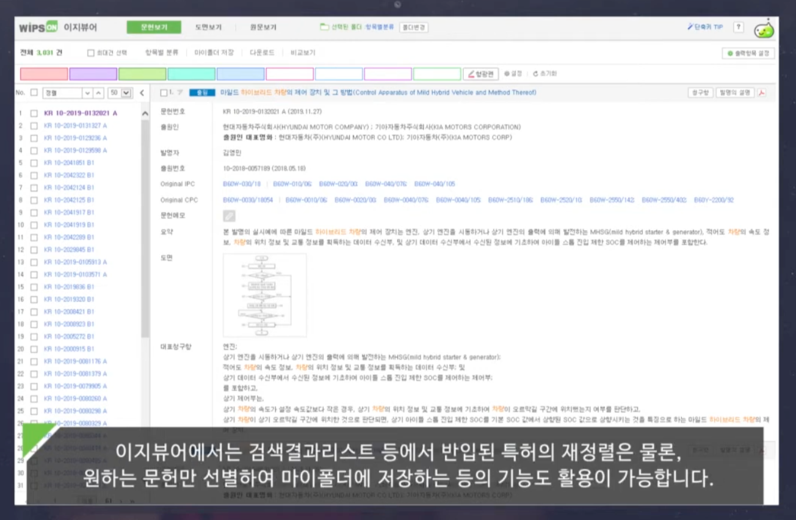Viewport: 796px width, 520px height.
Task: Click the 형광펜 highlighter button
Action: point(481,74)
